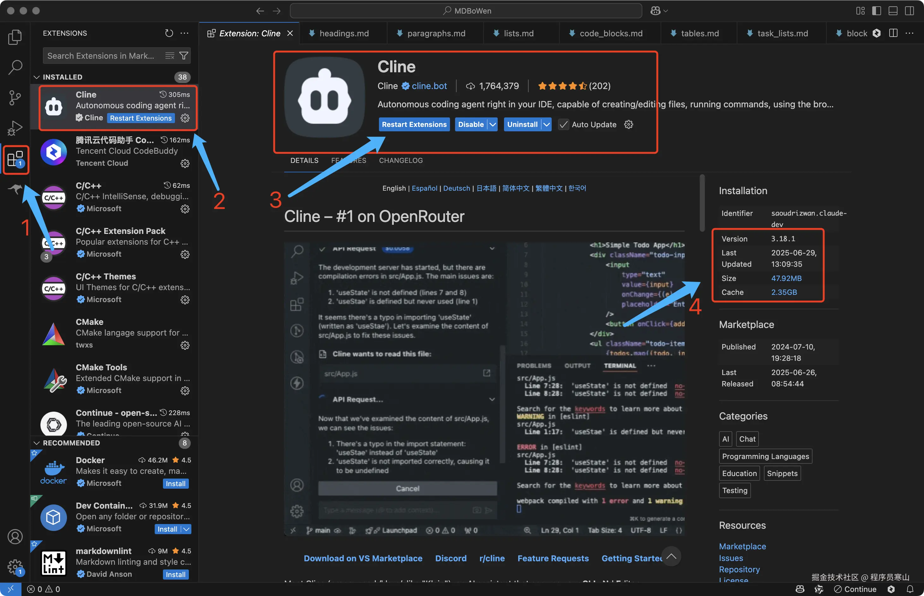The image size is (924, 596).
Task: Open Run and Debug view
Action: [x=15, y=128]
